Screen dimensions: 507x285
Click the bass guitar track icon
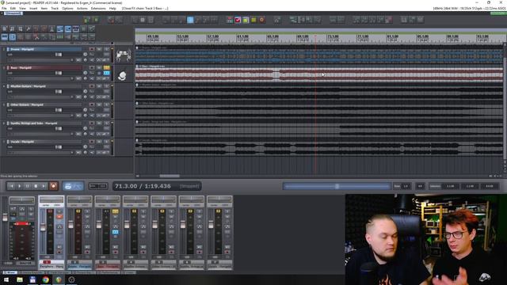[x=122, y=75]
